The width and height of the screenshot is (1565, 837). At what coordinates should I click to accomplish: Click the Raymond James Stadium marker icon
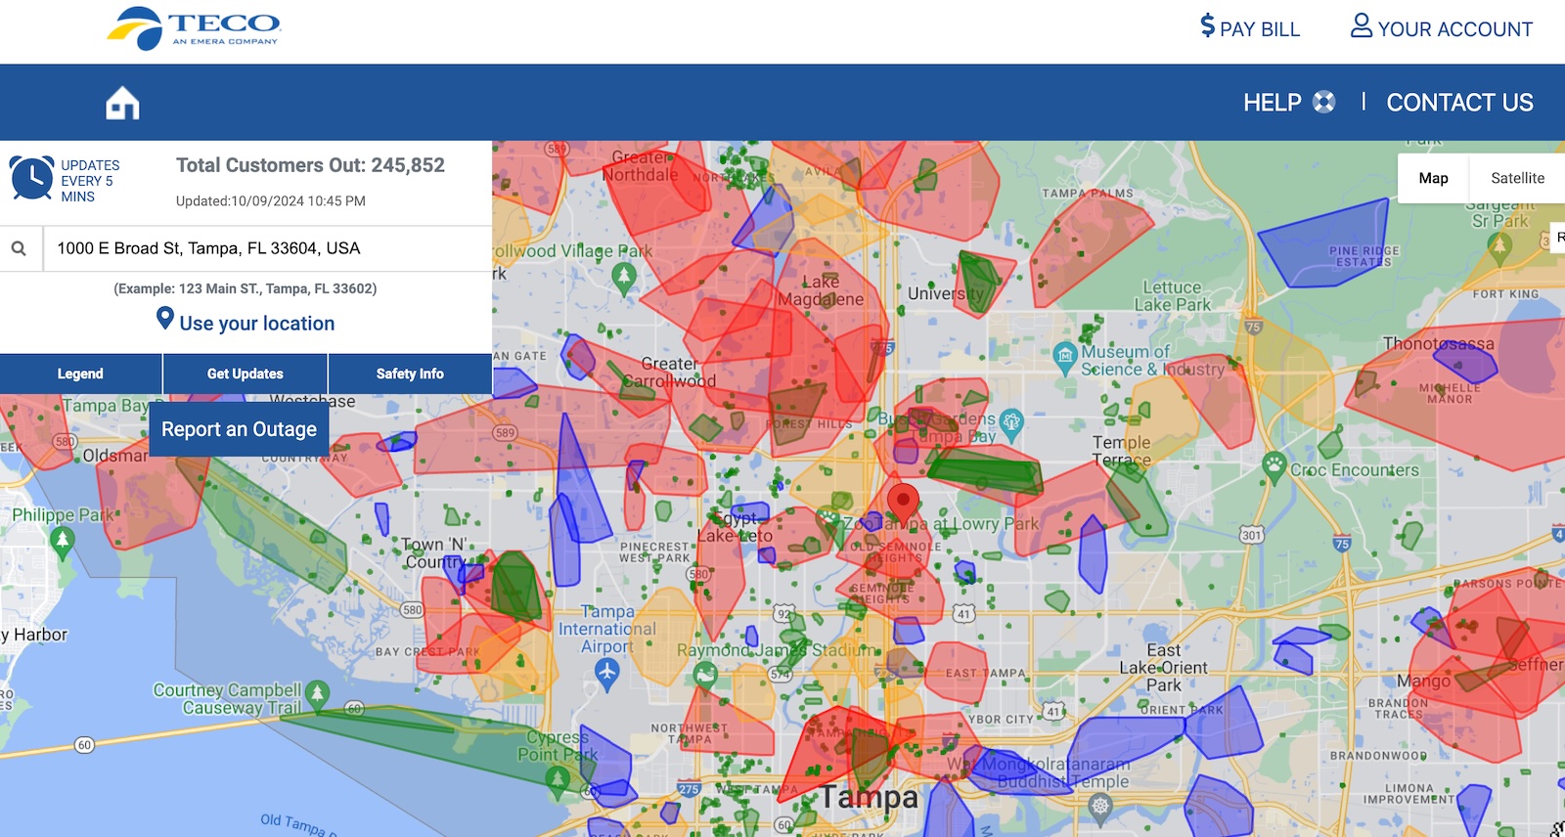click(x=705, y=674)
